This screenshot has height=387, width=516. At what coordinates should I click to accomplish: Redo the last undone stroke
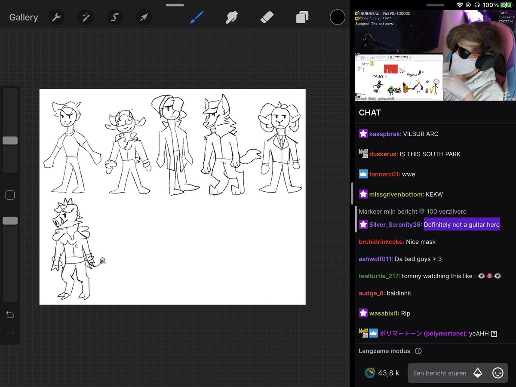(x=10, y=335)
